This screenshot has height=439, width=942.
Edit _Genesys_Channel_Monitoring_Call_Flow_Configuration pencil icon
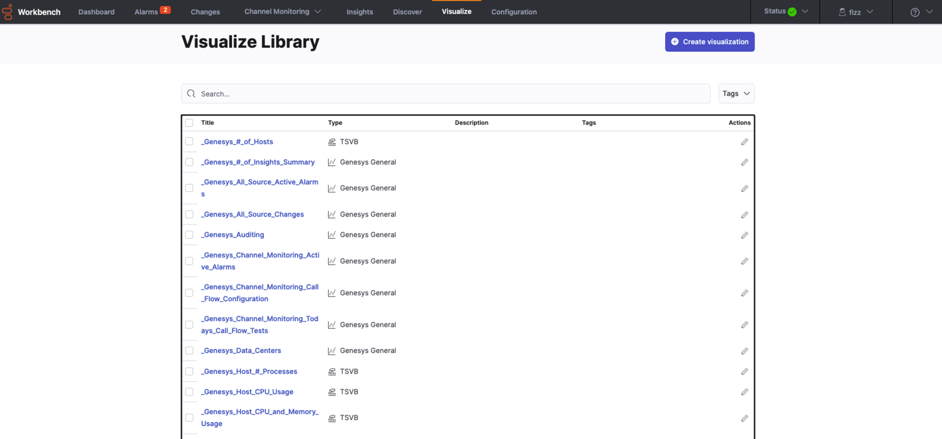(745, 293)
